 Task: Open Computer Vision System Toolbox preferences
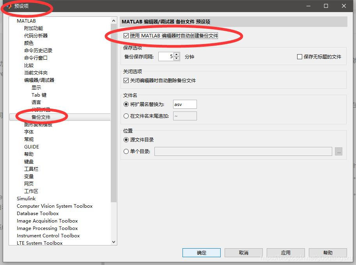pos(55,206)
